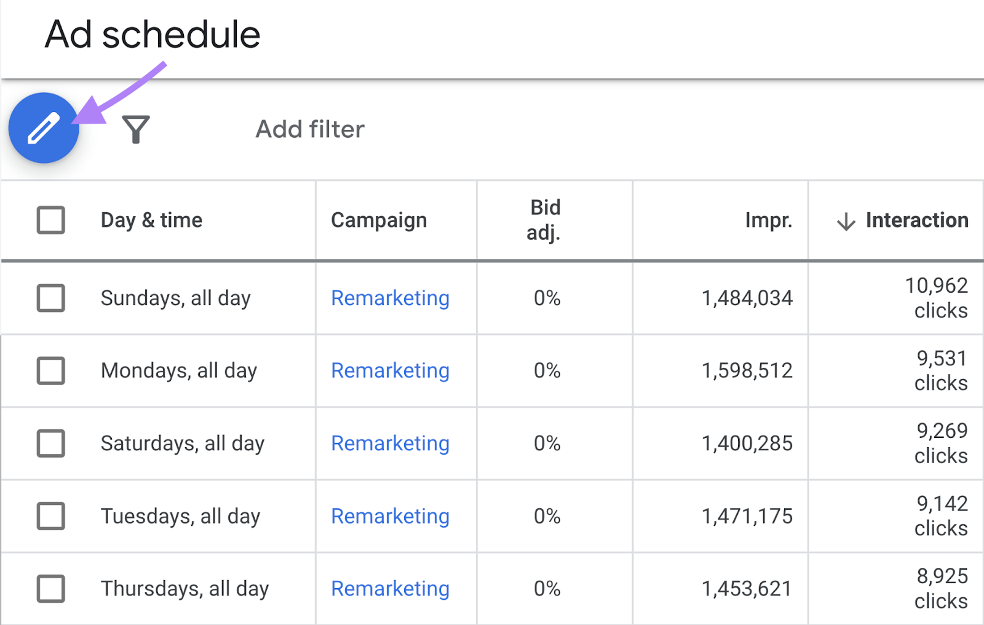Check the Sundays, all day row checkbox
Viewport: 984px width, 625px height.
click(50, 298)
